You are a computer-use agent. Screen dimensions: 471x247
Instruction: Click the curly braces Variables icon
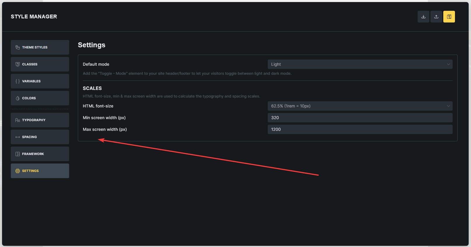tap(17, 81)
